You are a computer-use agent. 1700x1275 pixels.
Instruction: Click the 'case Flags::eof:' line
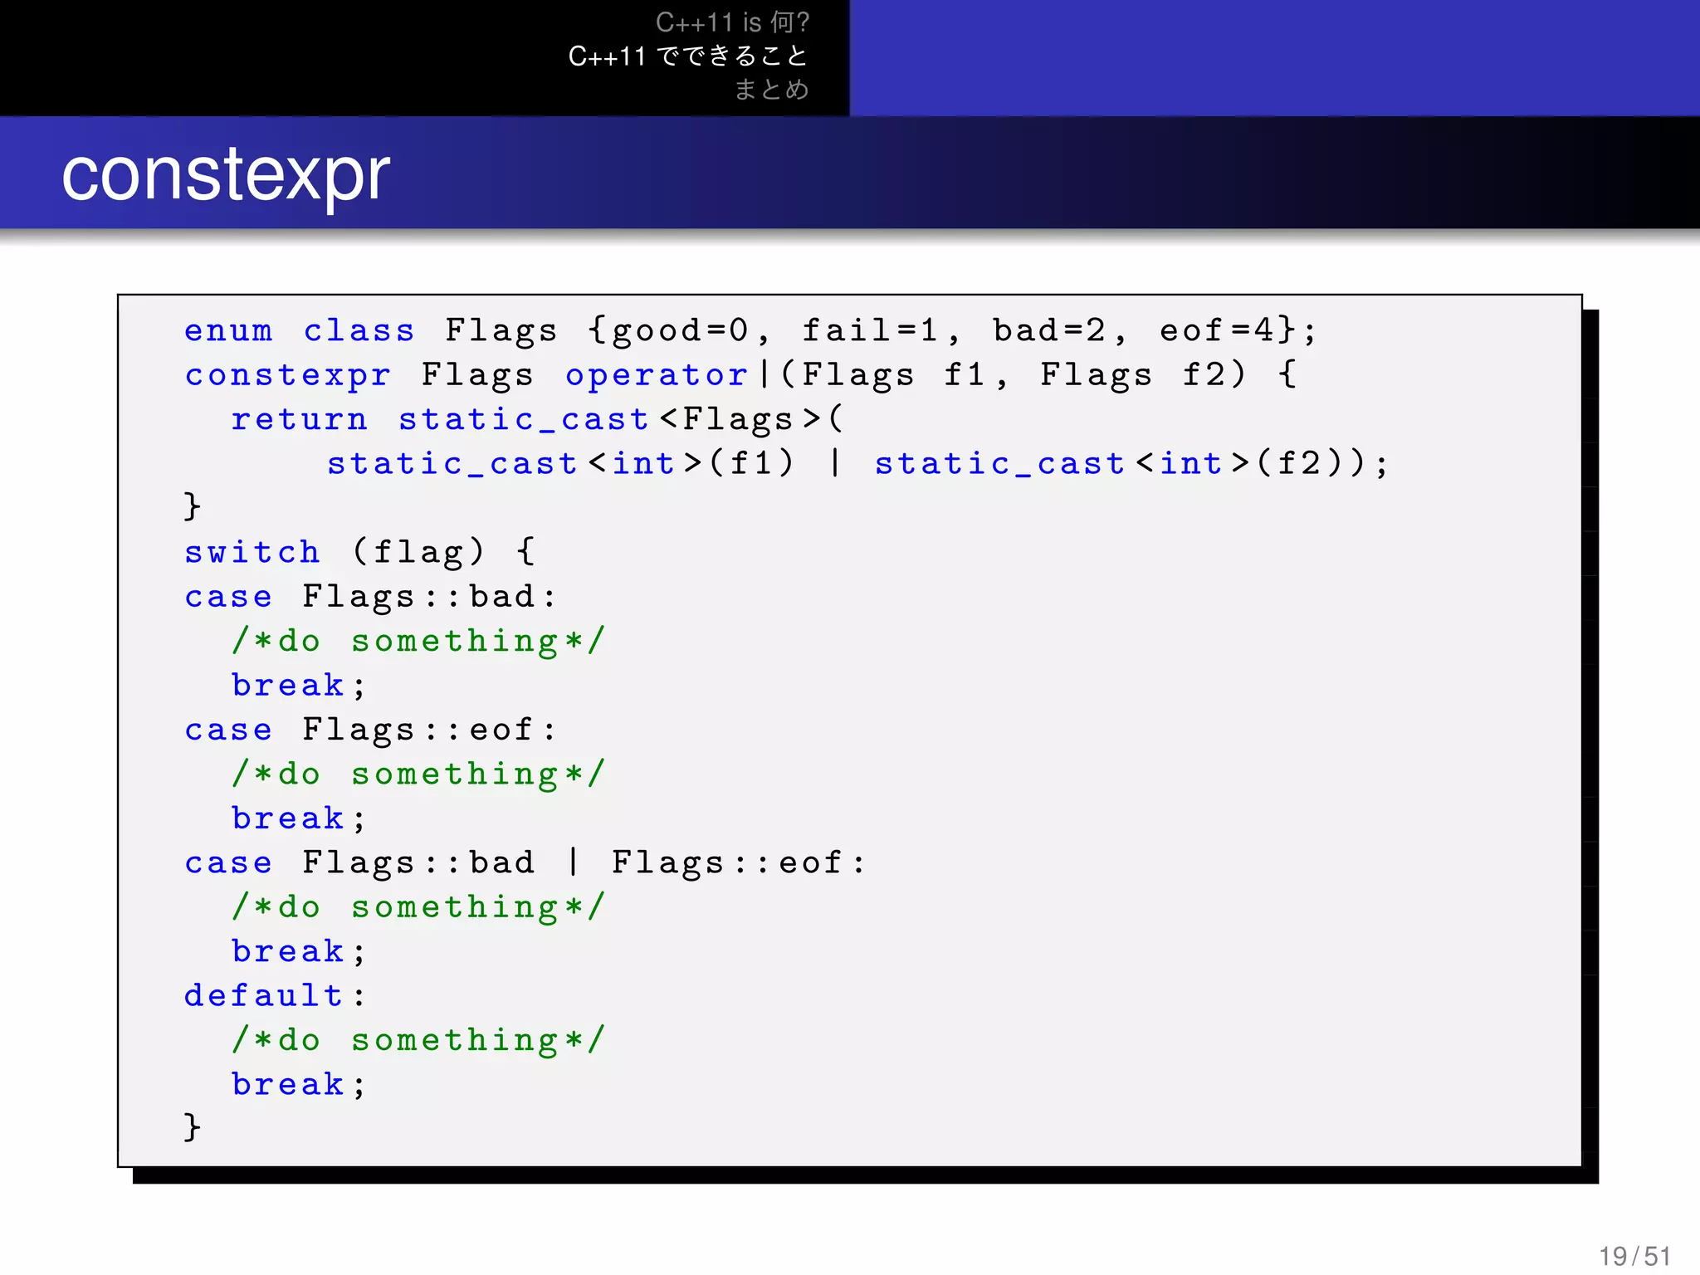point(370,729)
